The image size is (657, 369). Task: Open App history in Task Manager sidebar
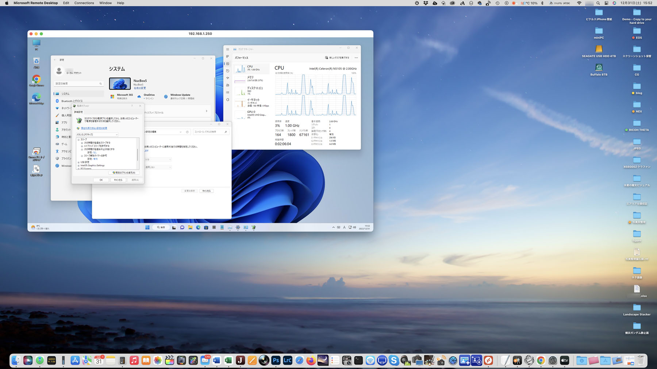227,71
